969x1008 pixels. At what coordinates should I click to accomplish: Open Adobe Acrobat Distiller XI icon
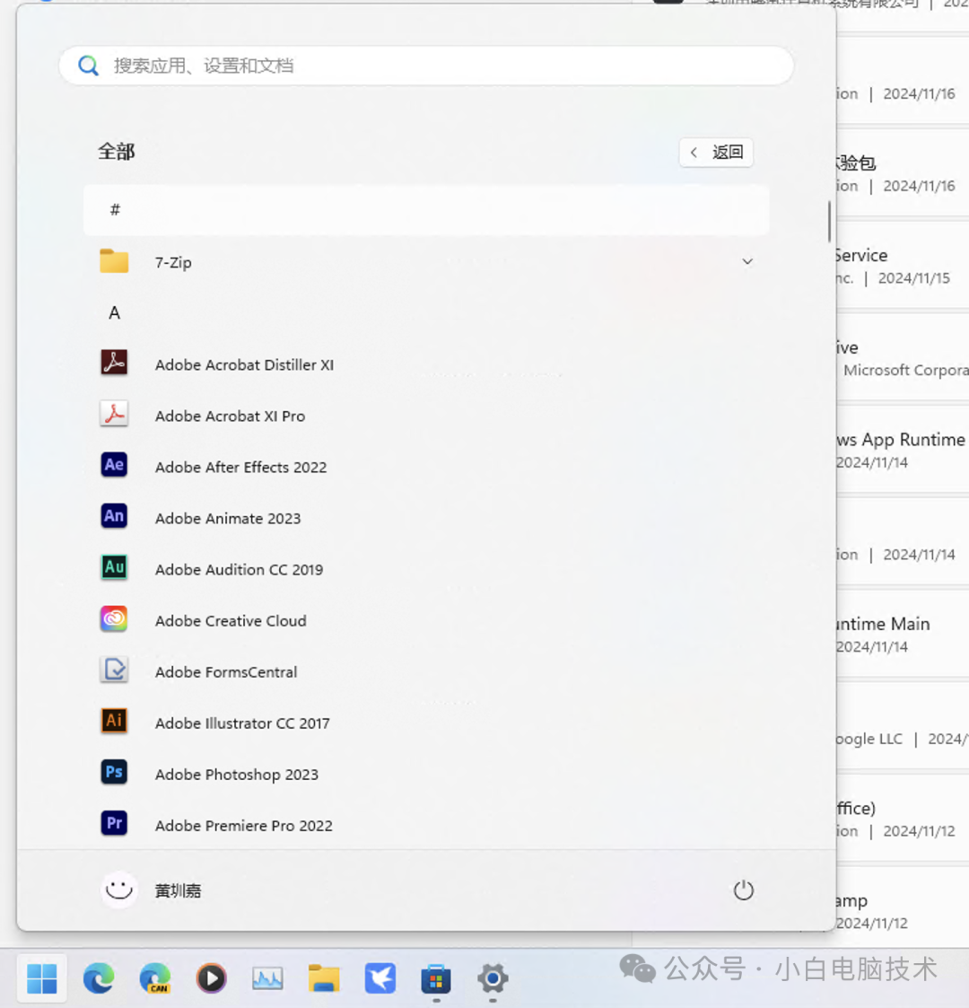[x=114, y=363]
